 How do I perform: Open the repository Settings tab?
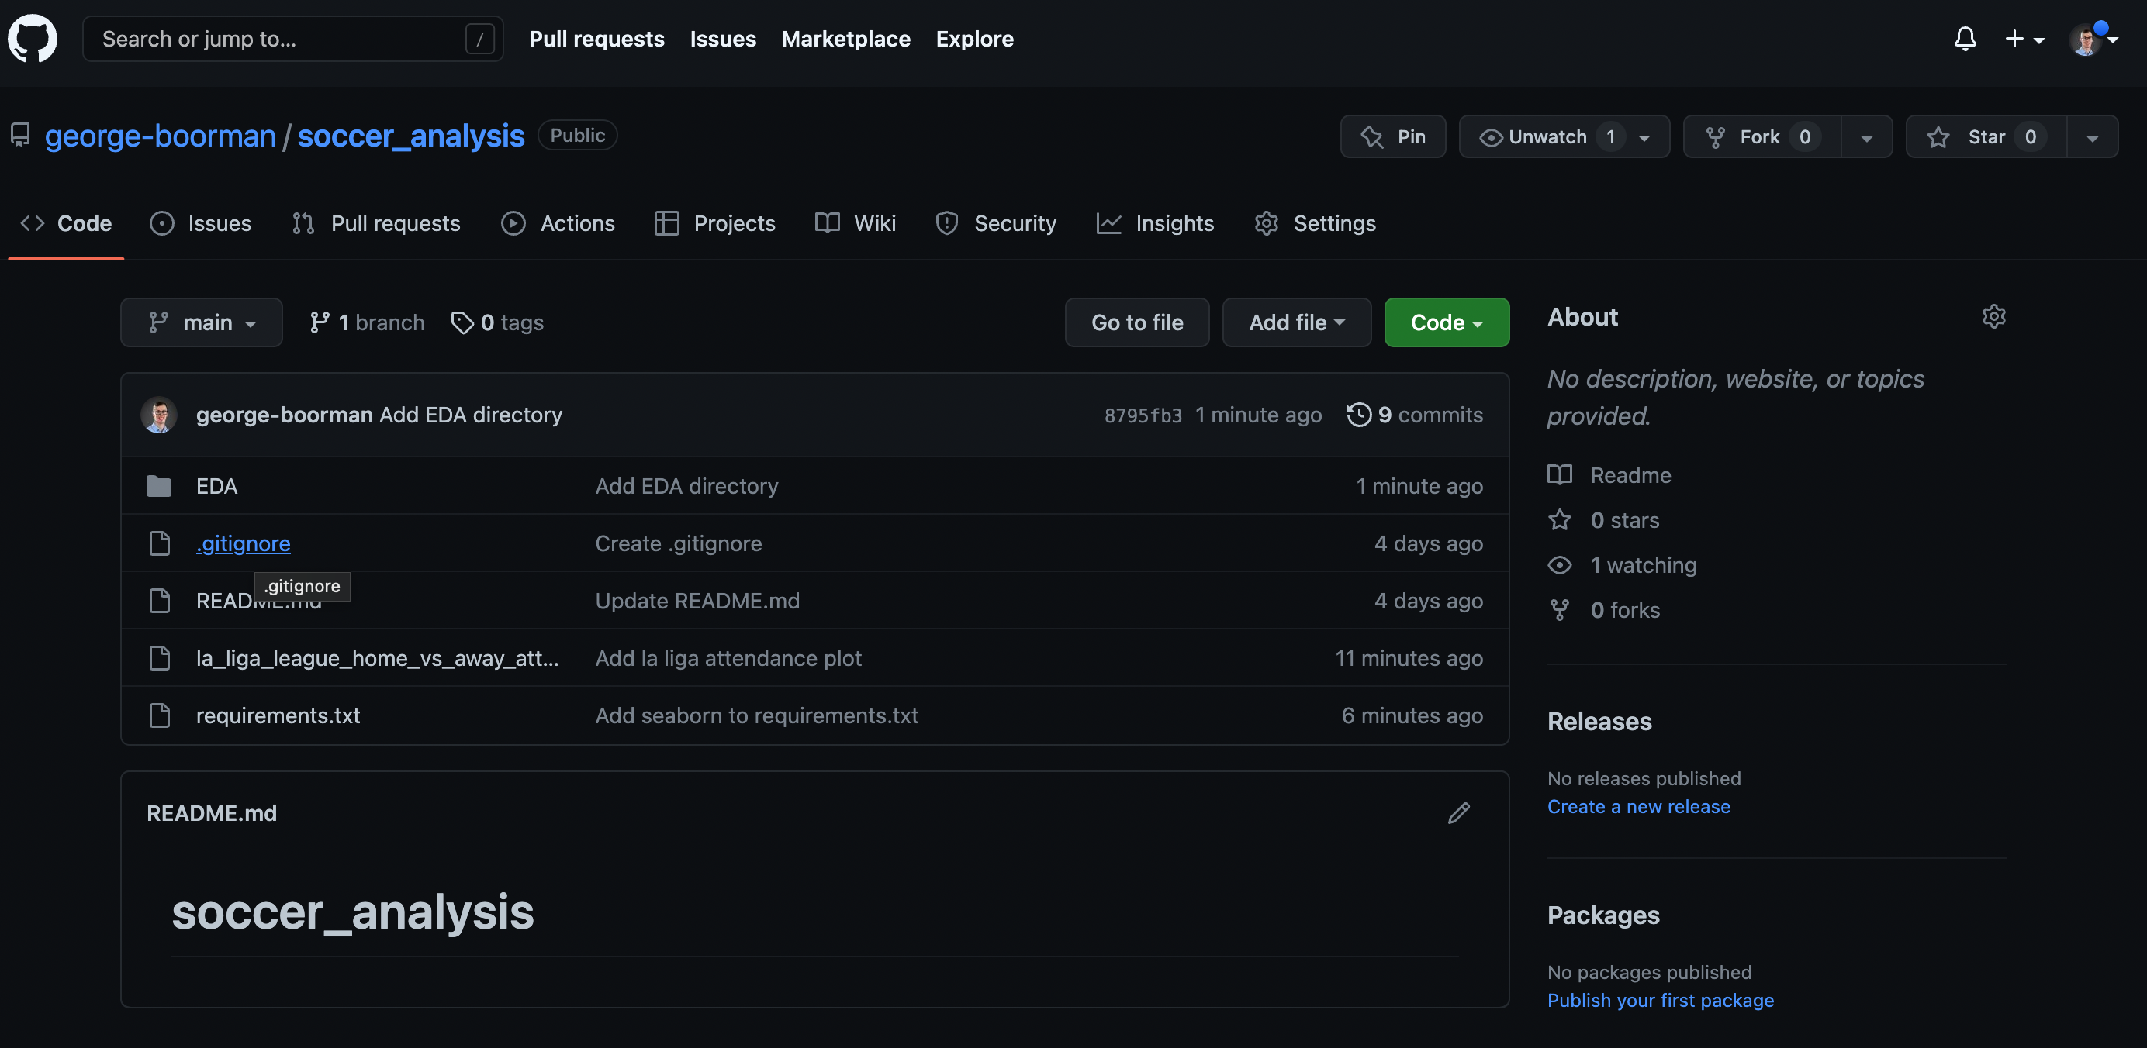pyautogui.click(x=1315, y=223)
